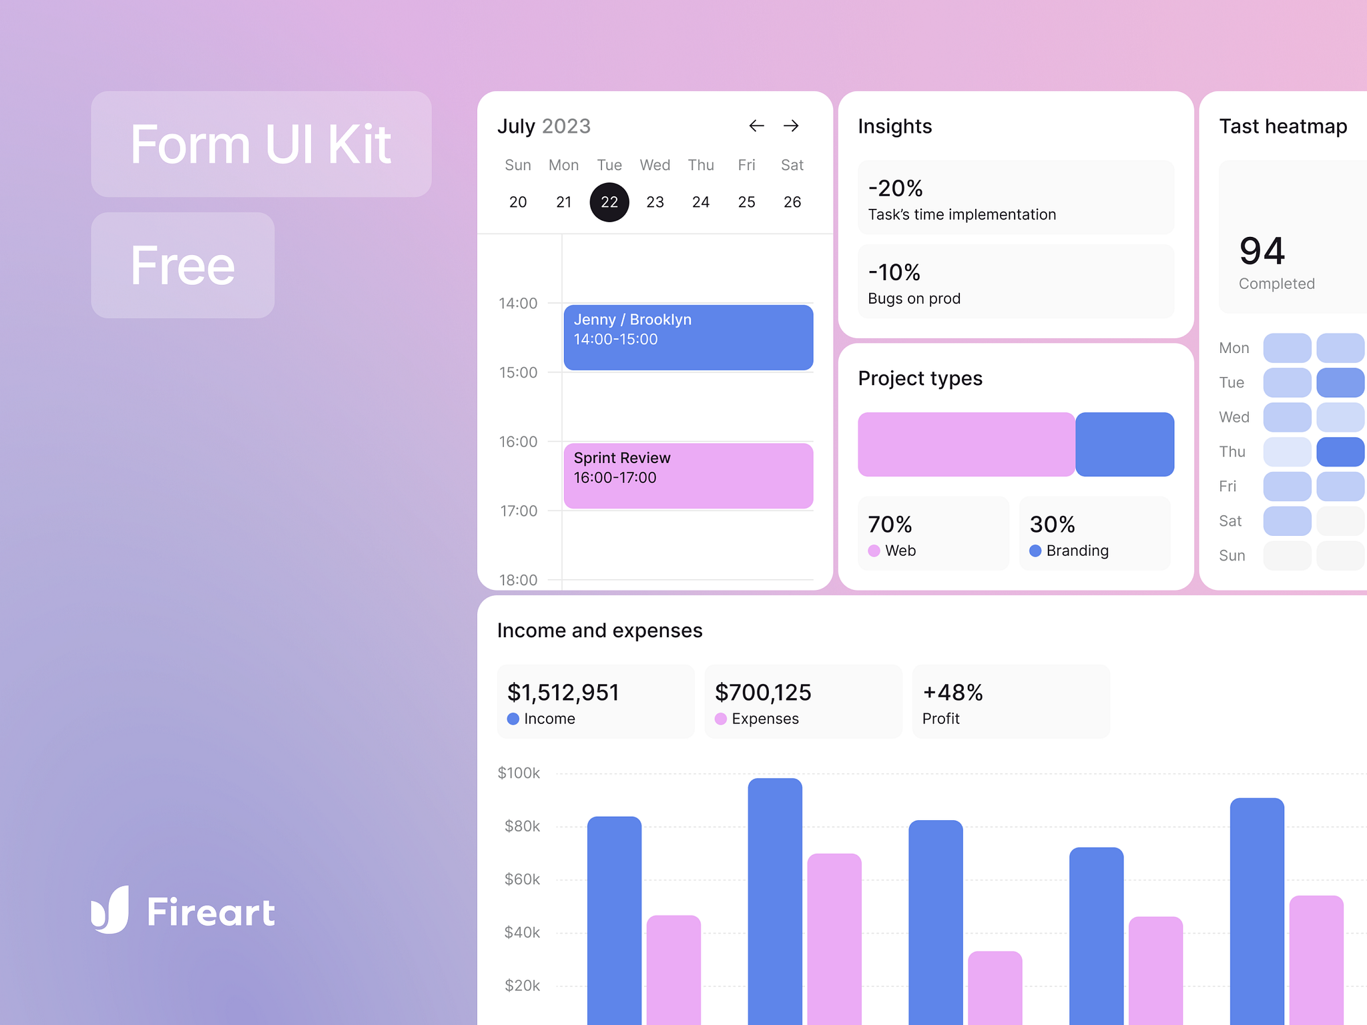Select the Sprint Review calendar event
The height and width of the screenshot is (1025, 1367).
688,475
